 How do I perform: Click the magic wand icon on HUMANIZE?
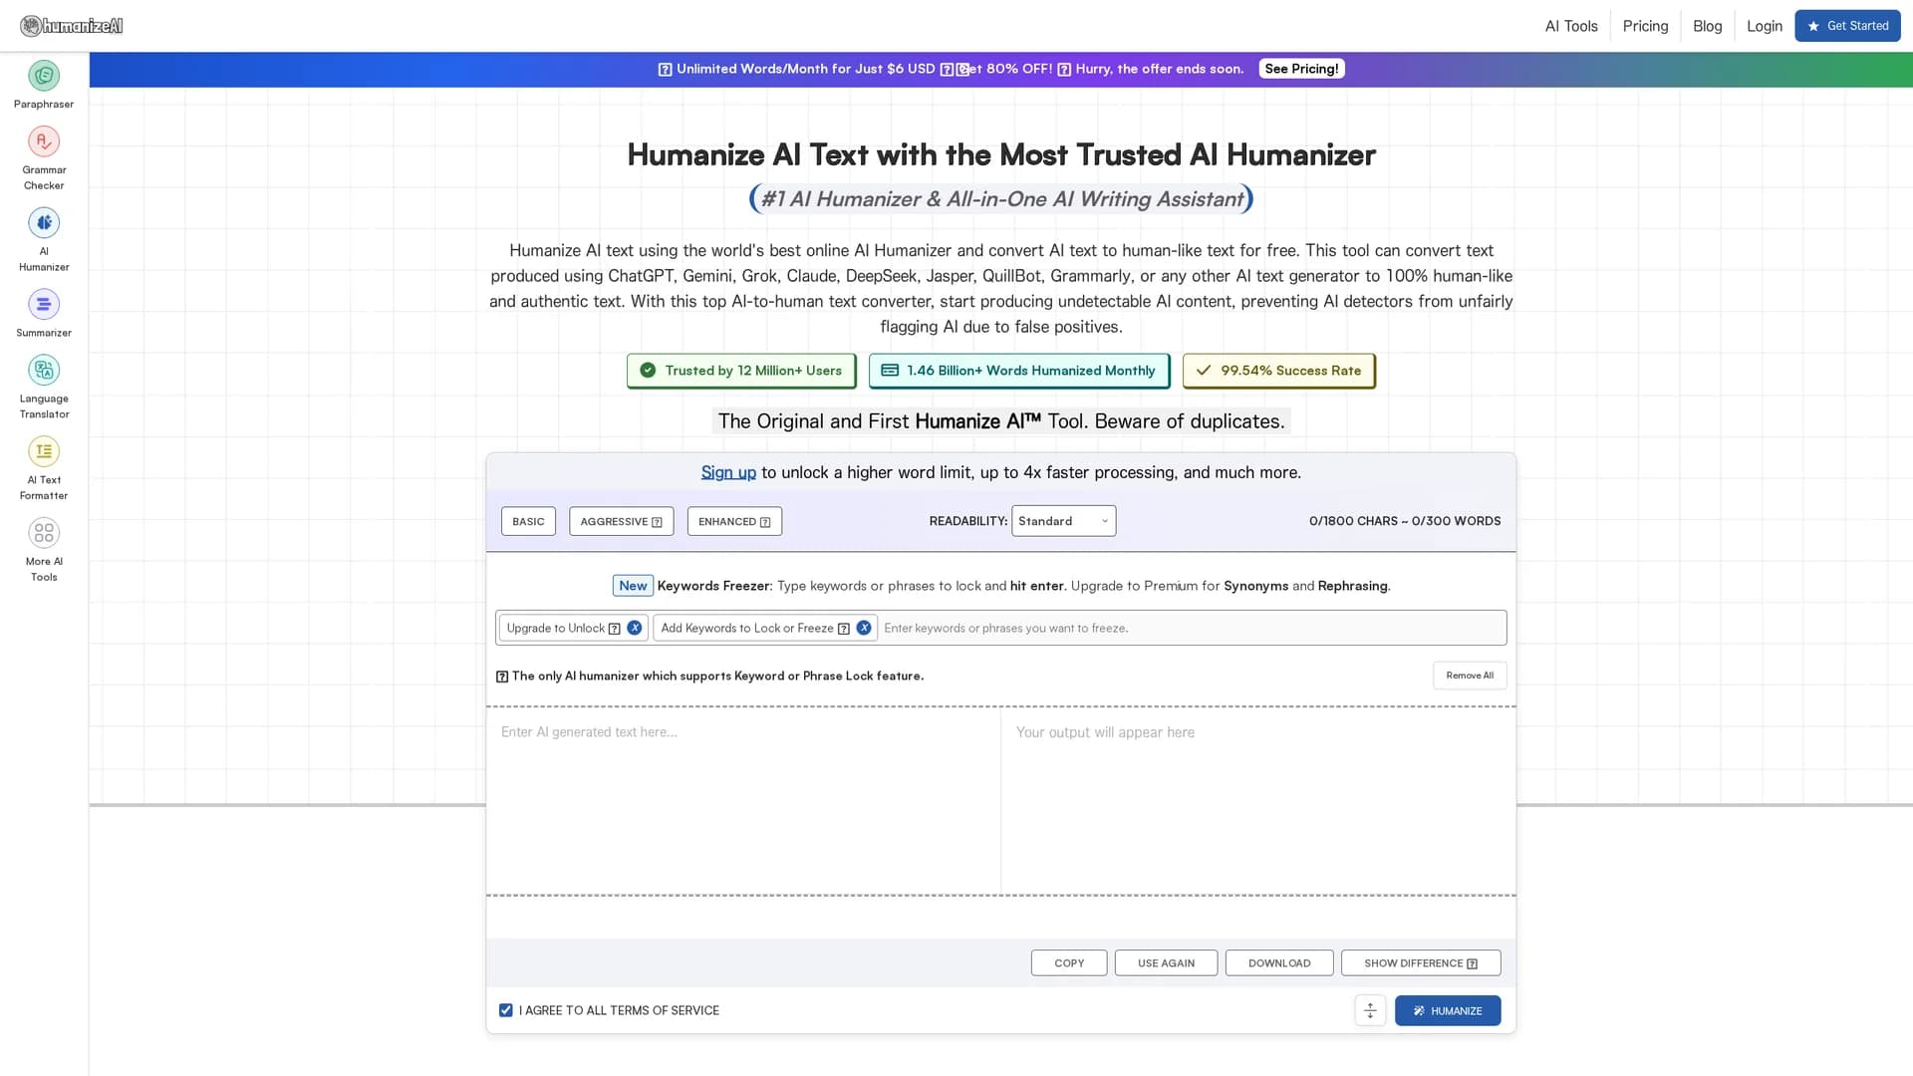point(1419,1010)
